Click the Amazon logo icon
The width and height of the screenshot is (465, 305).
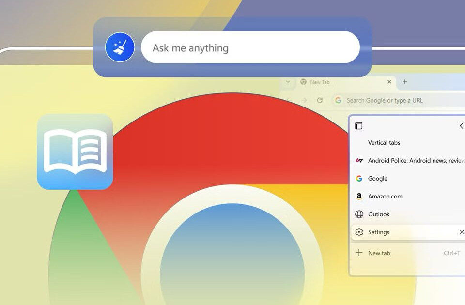[359, 197]
